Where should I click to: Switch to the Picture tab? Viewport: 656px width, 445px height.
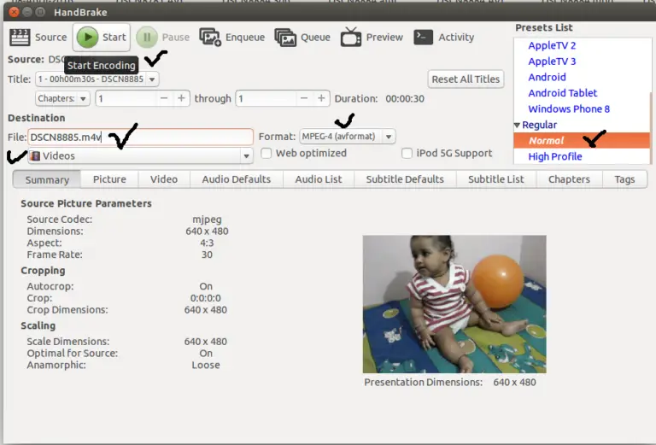pos(109,179)
